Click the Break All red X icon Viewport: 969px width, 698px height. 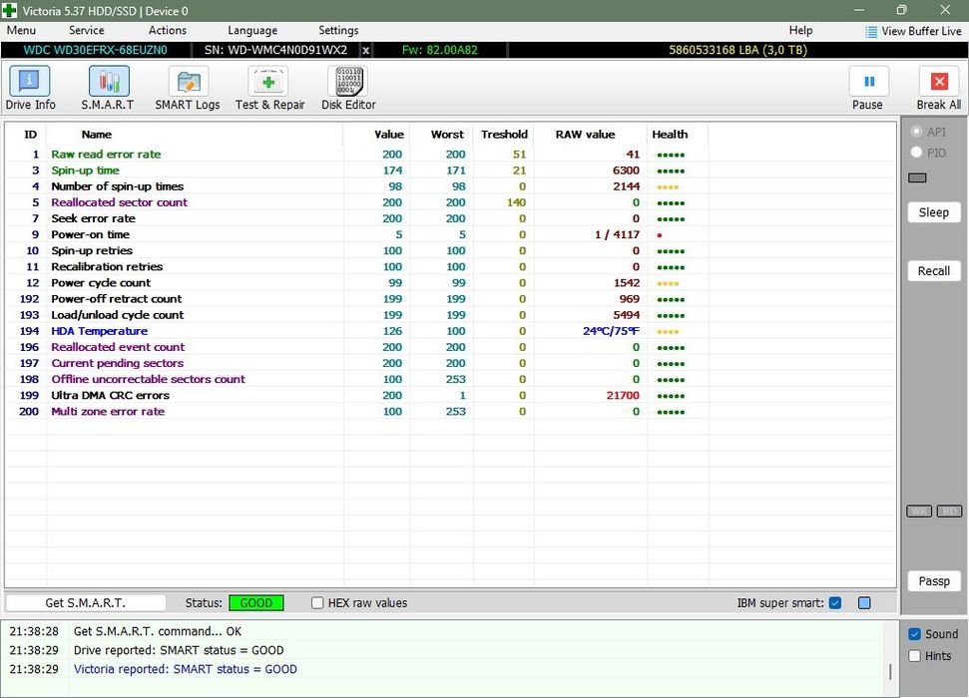pyautogui.click(x=939, y=81)
